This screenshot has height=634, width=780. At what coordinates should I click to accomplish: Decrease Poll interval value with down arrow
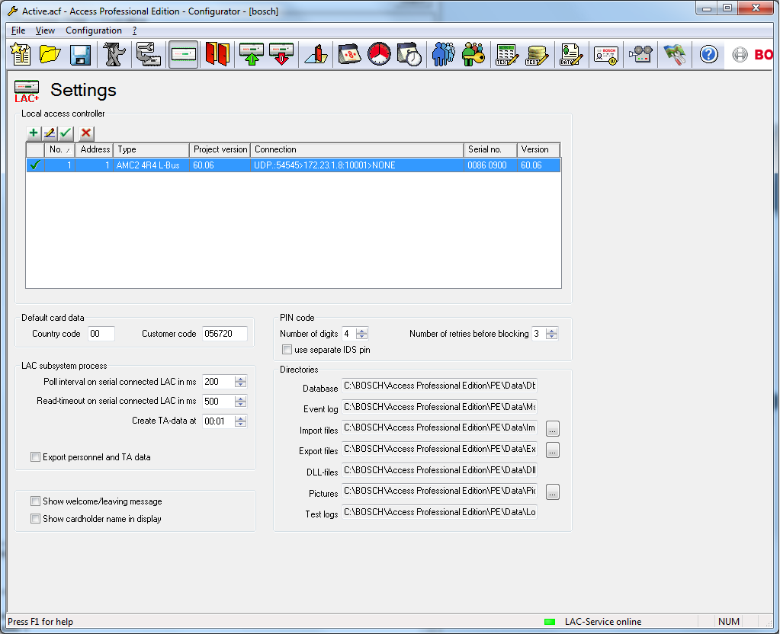[240, 385]
